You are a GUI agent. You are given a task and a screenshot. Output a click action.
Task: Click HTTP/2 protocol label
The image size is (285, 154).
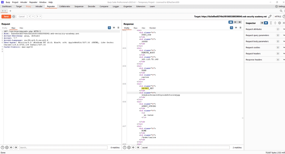tap(278, 17)
